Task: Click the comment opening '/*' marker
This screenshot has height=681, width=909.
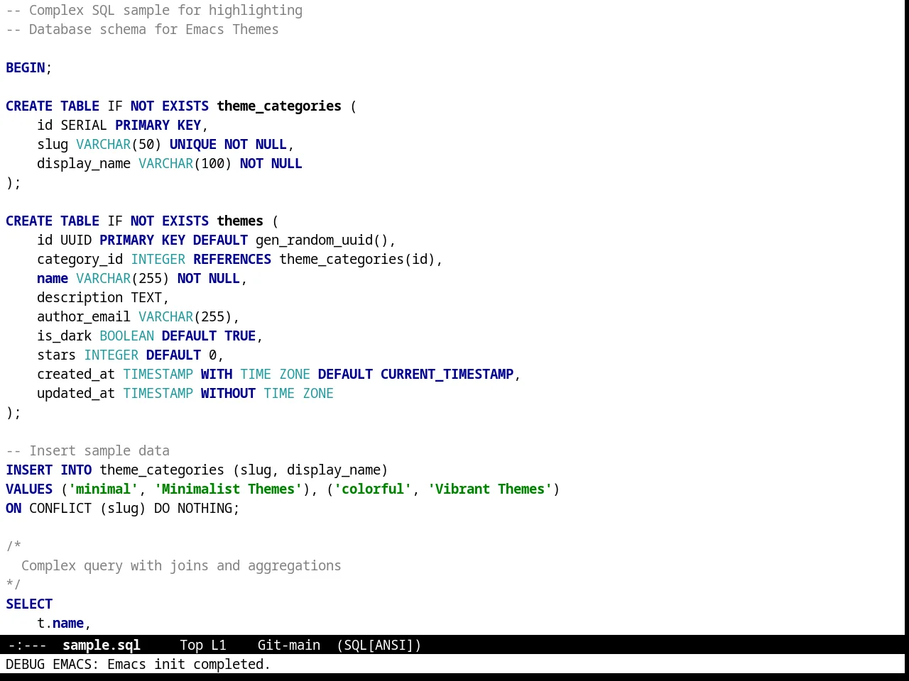Action: tap(13, 546)
